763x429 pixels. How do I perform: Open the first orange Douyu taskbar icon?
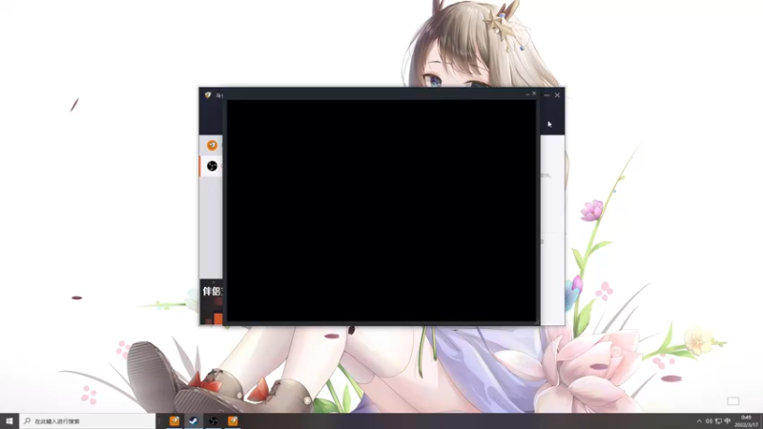click(175, 420)
